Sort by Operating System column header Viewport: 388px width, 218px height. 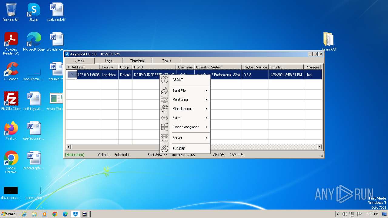(218, 67)
